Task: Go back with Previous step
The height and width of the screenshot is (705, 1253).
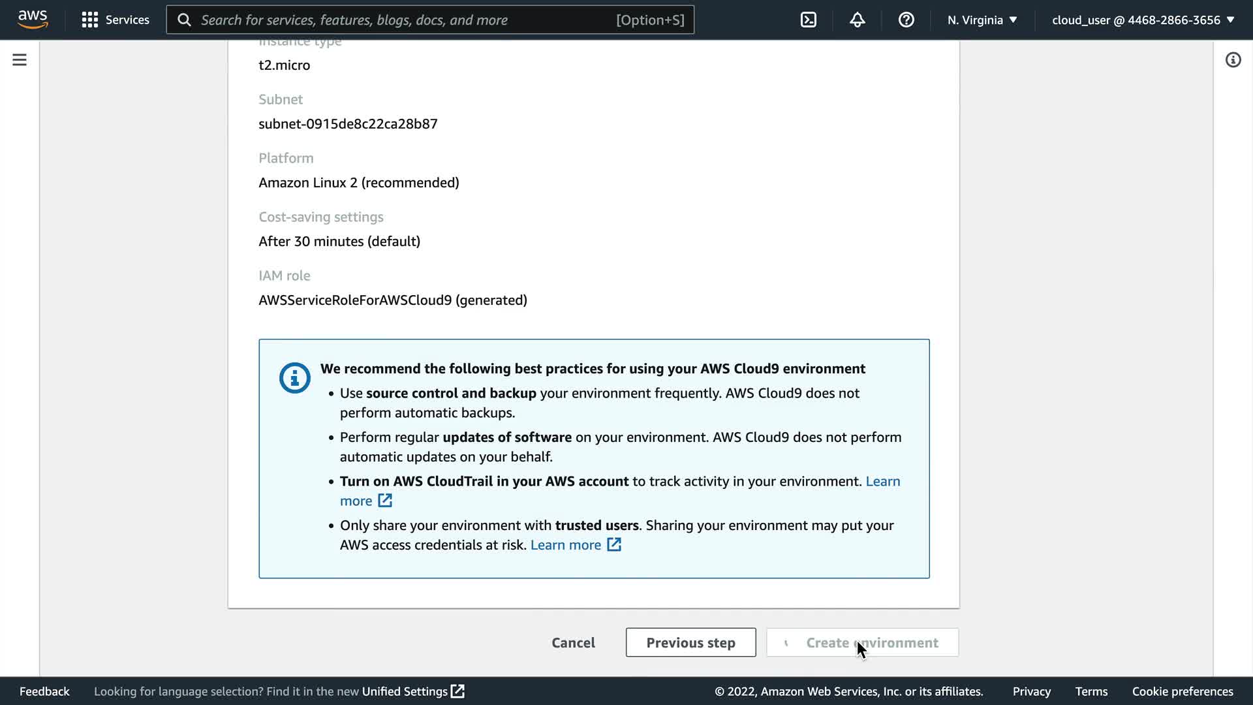Action: pos(690,642)
